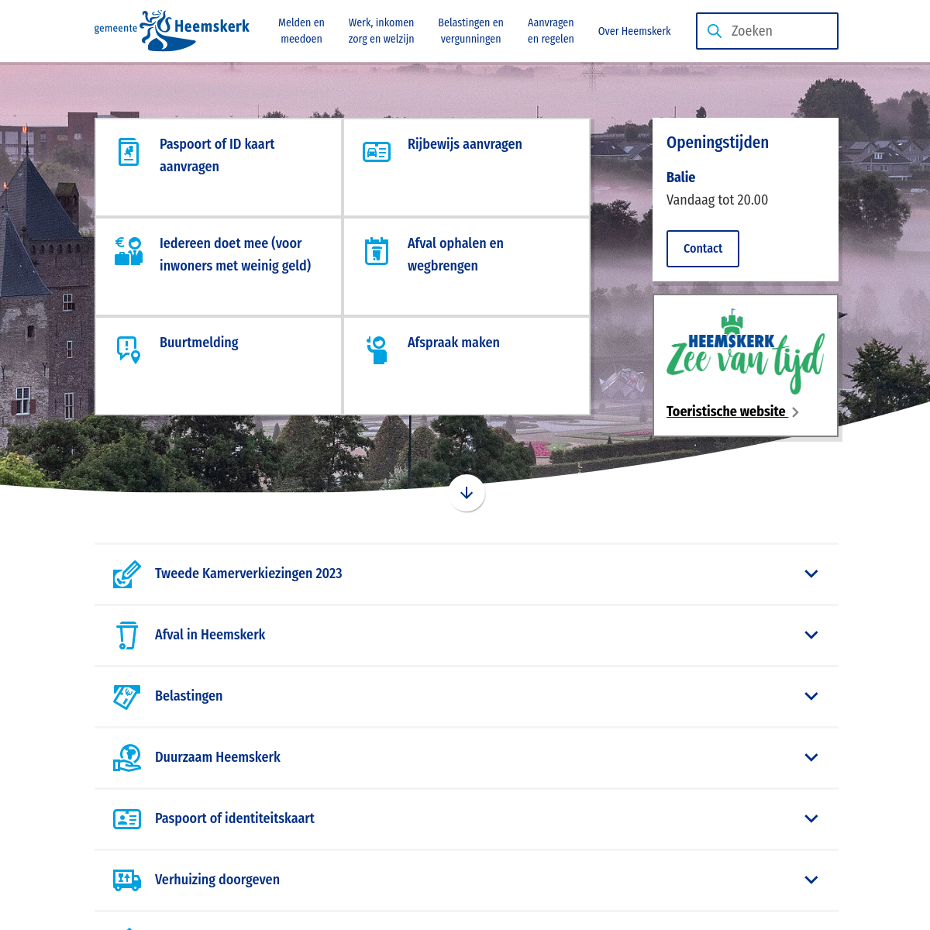Click the Openingstijden heading
Viewport: 930px width, 930px height.
(718, 143)
